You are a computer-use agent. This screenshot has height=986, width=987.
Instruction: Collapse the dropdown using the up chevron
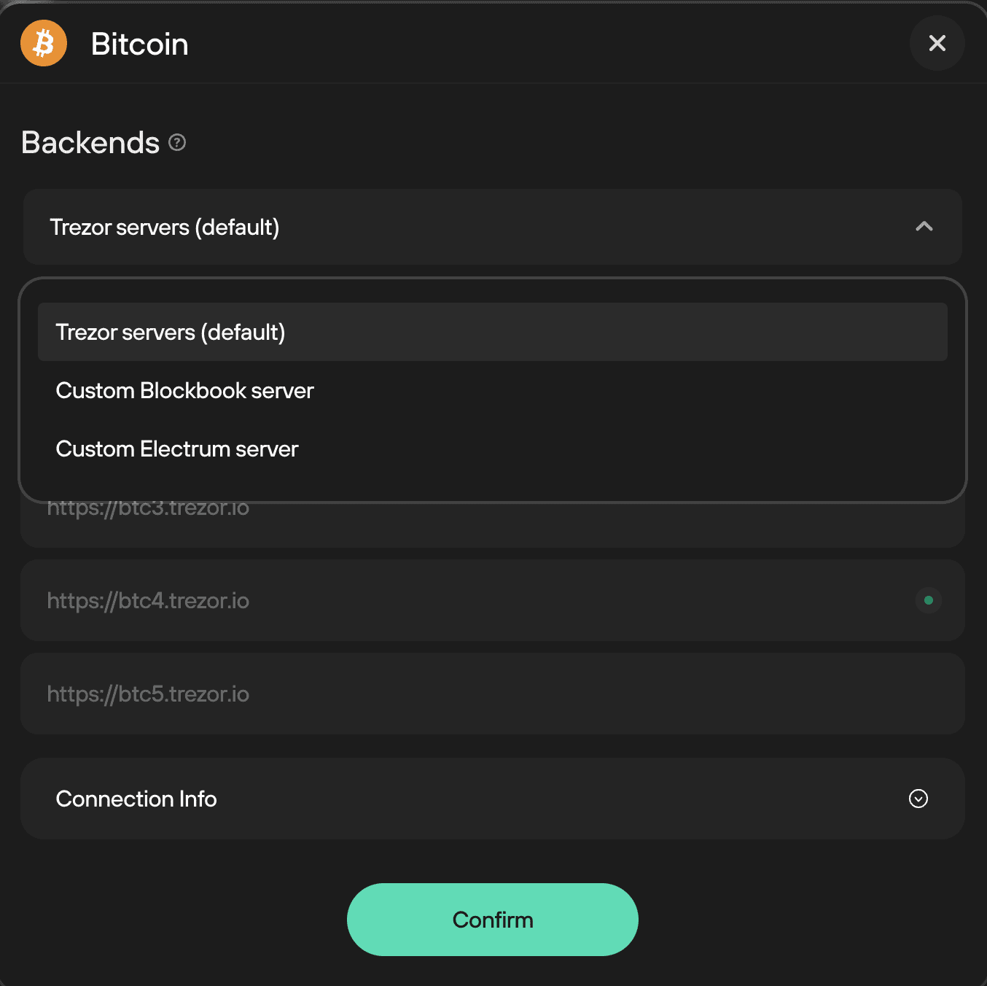click(x=924, y=227)
